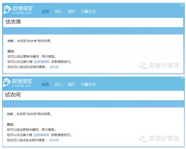Screen dimensions: 186x149
Task: Click the 未找到"优衣库"相关结果 message
Action: coord(30,41)
